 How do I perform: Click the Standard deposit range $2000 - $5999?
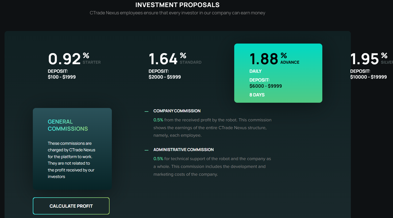pyautogui.click(x=165, y=77)
